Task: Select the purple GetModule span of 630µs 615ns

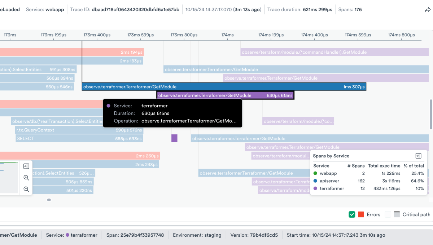Action: [x=226, y=95]
